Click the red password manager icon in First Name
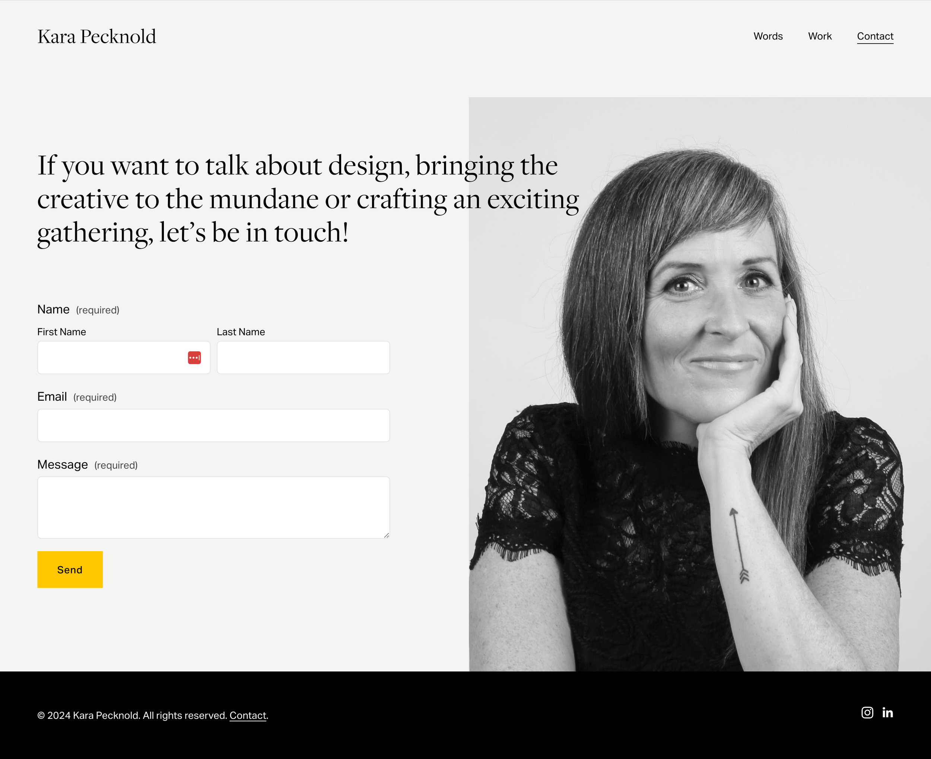 (x=194, y=358)
